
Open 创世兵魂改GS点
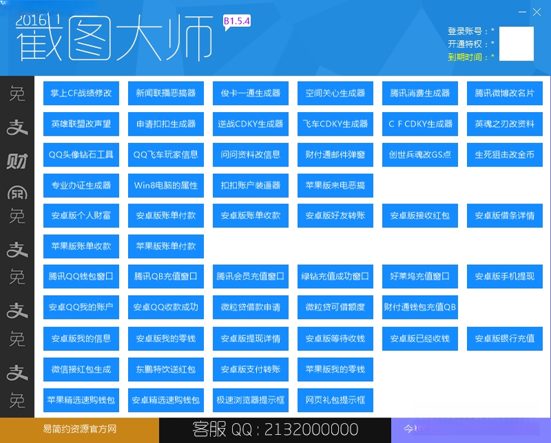(x=420, y=155)
